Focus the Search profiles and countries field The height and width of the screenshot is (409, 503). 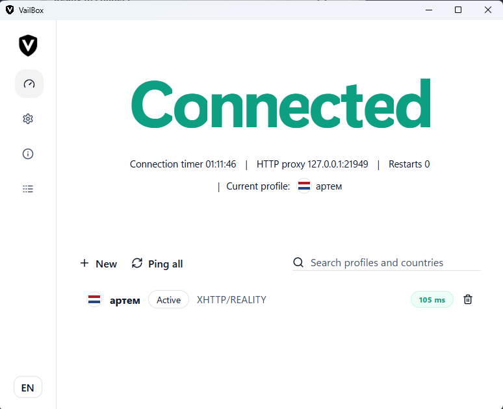click(x=387, y=263)
